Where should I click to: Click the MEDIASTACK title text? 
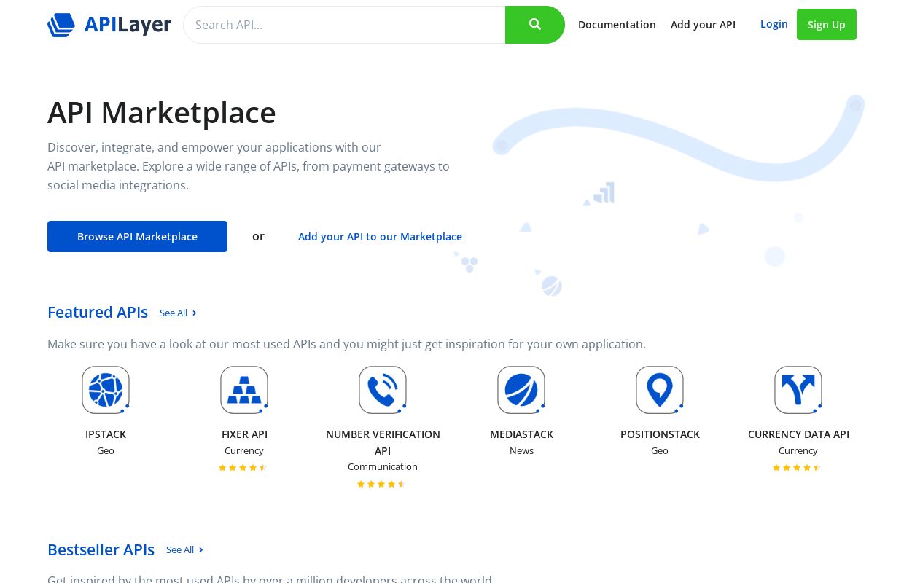coord(521,434)
